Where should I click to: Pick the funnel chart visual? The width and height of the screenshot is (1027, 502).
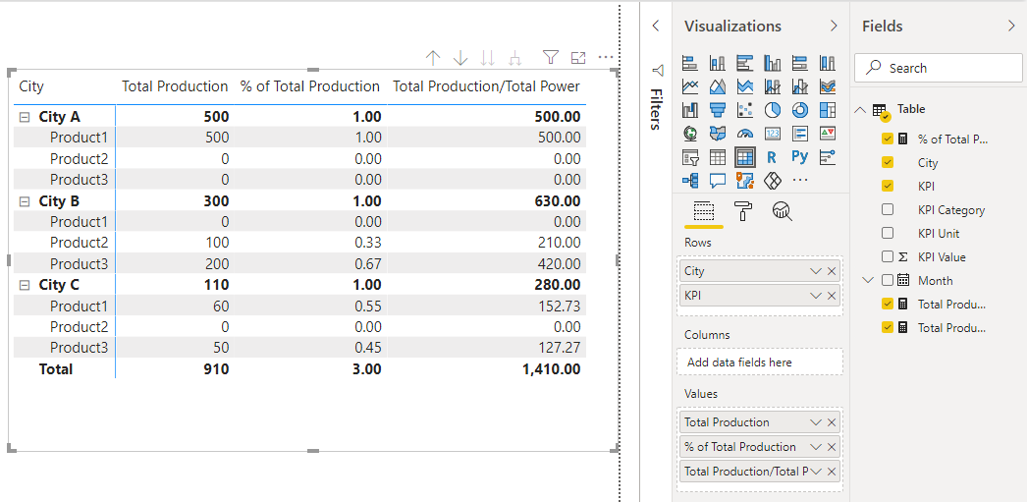click(x=718, y=109)
